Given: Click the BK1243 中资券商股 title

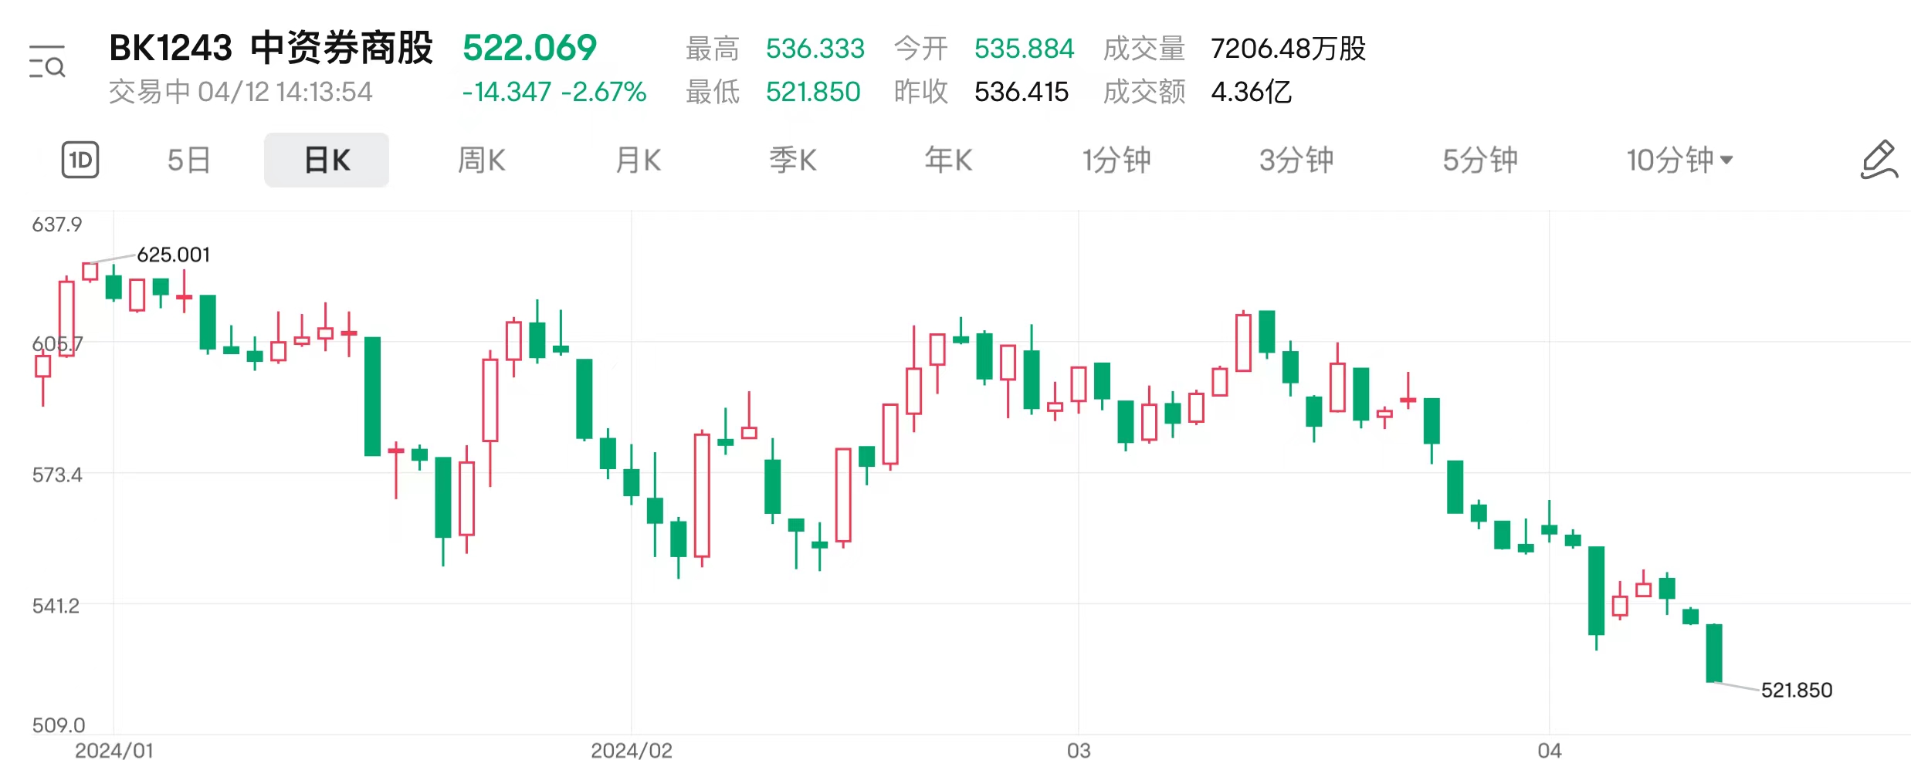Looking at the screenshot, I should [x=270, y=48].
